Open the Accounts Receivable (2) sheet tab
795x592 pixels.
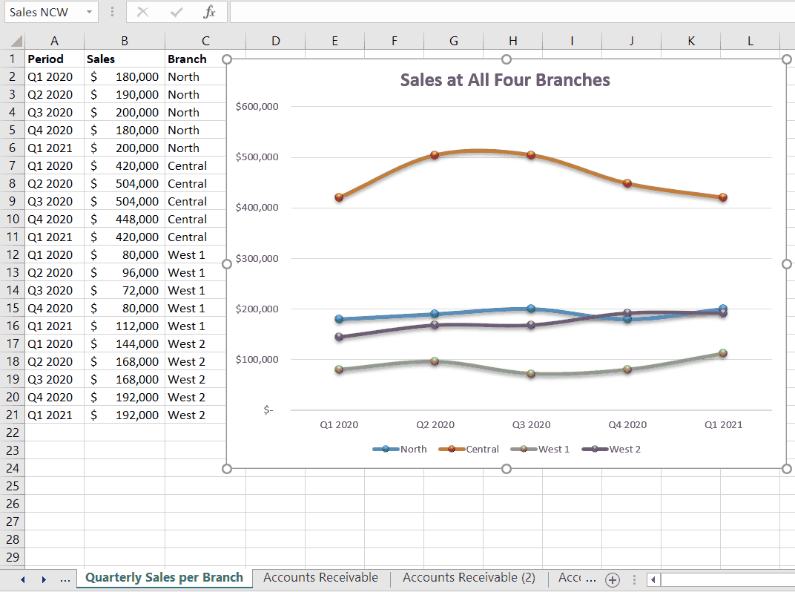pos(468,577)
